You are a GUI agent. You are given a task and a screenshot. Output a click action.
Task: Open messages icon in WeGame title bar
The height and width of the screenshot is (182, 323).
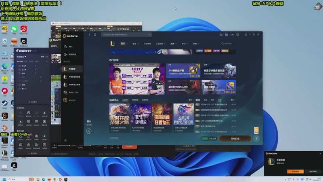pyautogui.click(x=227, y=34)
